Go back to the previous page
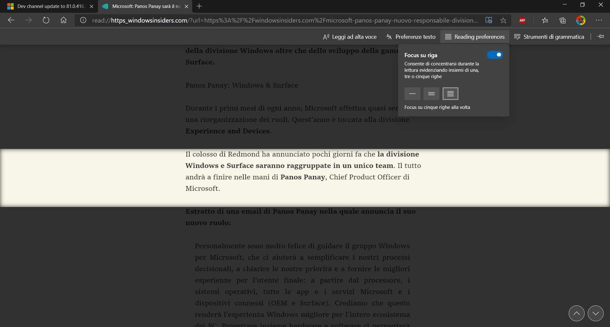 click(x=11, y=20)
